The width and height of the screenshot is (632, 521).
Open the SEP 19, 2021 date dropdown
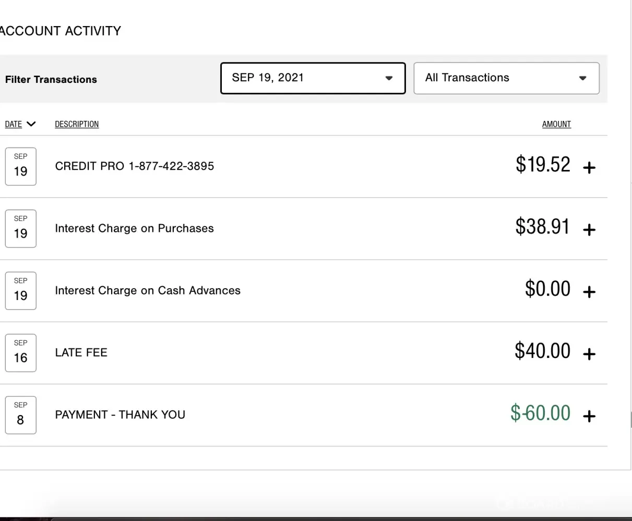(x=313, y=78)
